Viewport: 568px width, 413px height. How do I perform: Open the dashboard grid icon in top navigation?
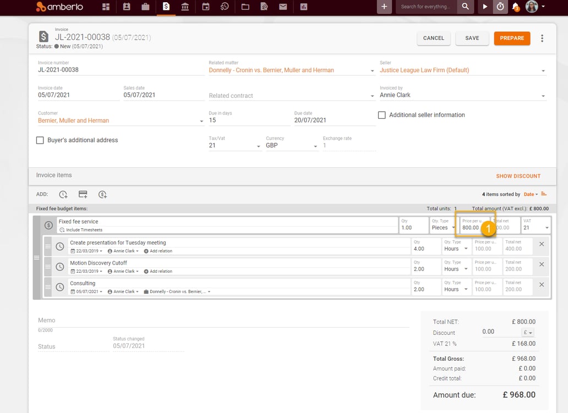pos(106,7)
